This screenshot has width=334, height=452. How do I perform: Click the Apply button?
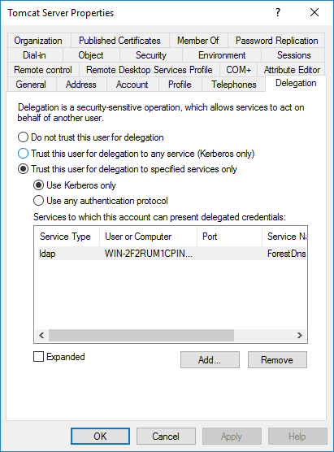click(x=232, y=436)
